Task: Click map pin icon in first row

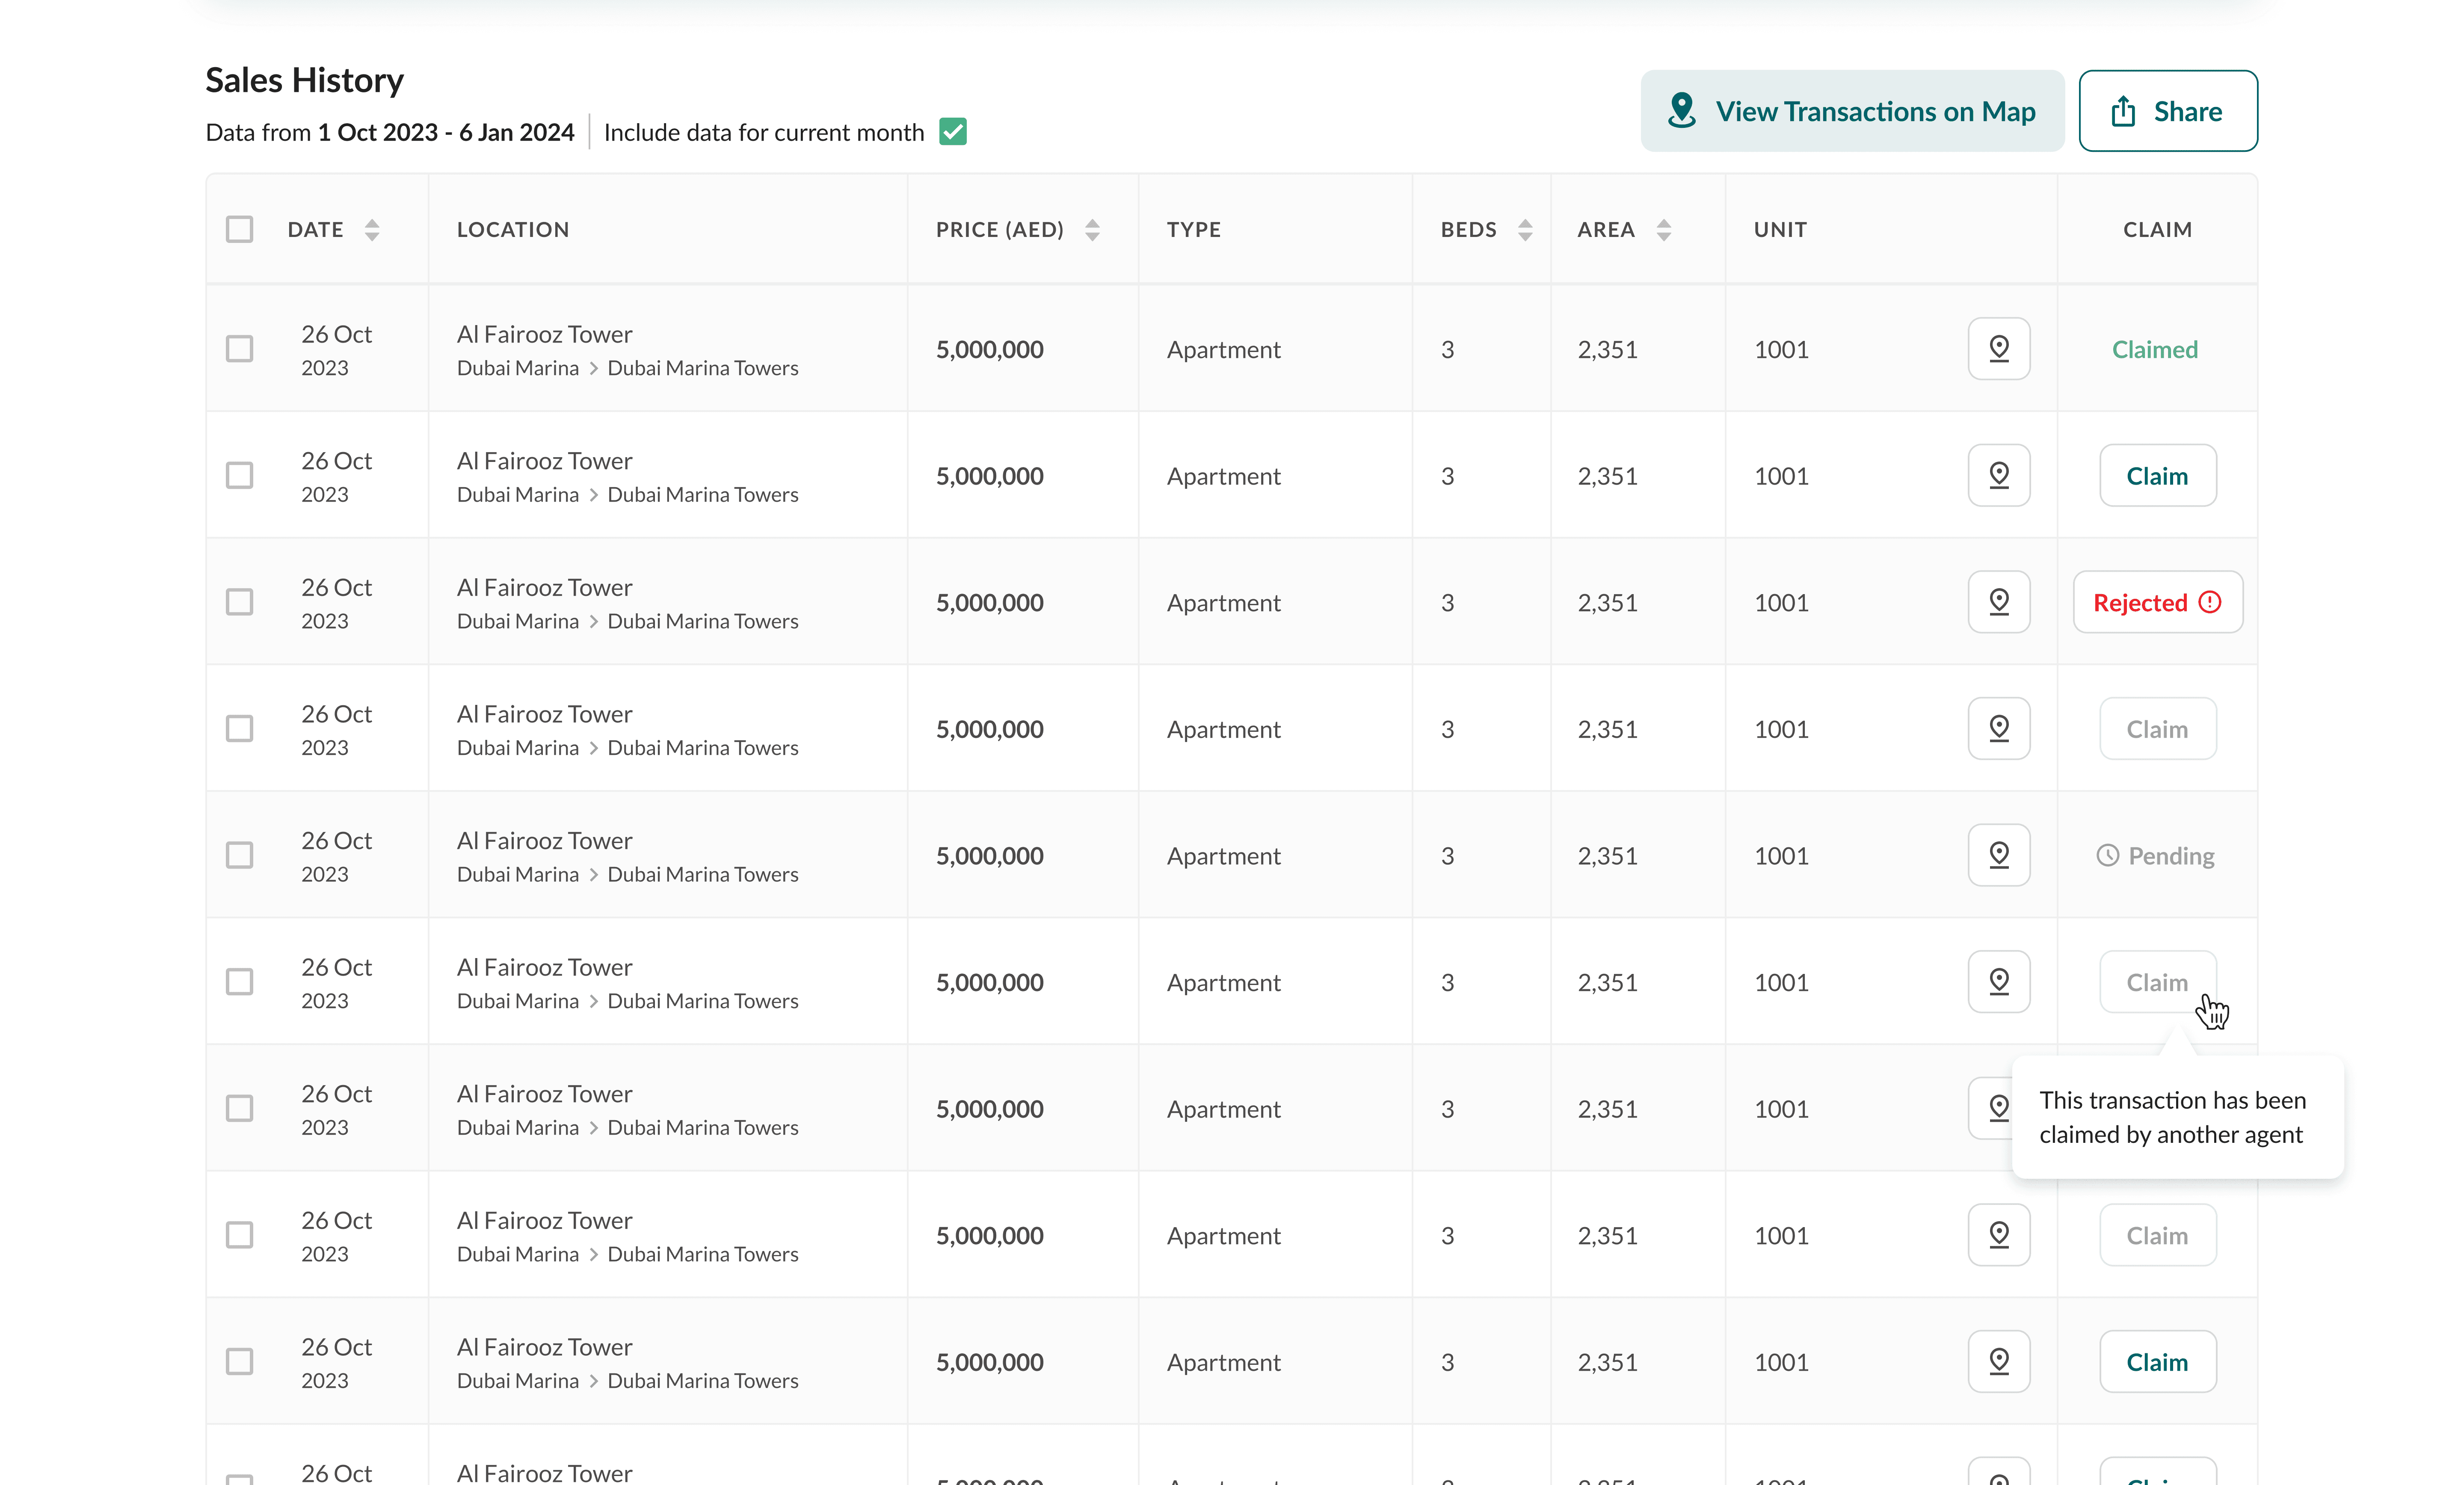Action: tap(1998, 349)
